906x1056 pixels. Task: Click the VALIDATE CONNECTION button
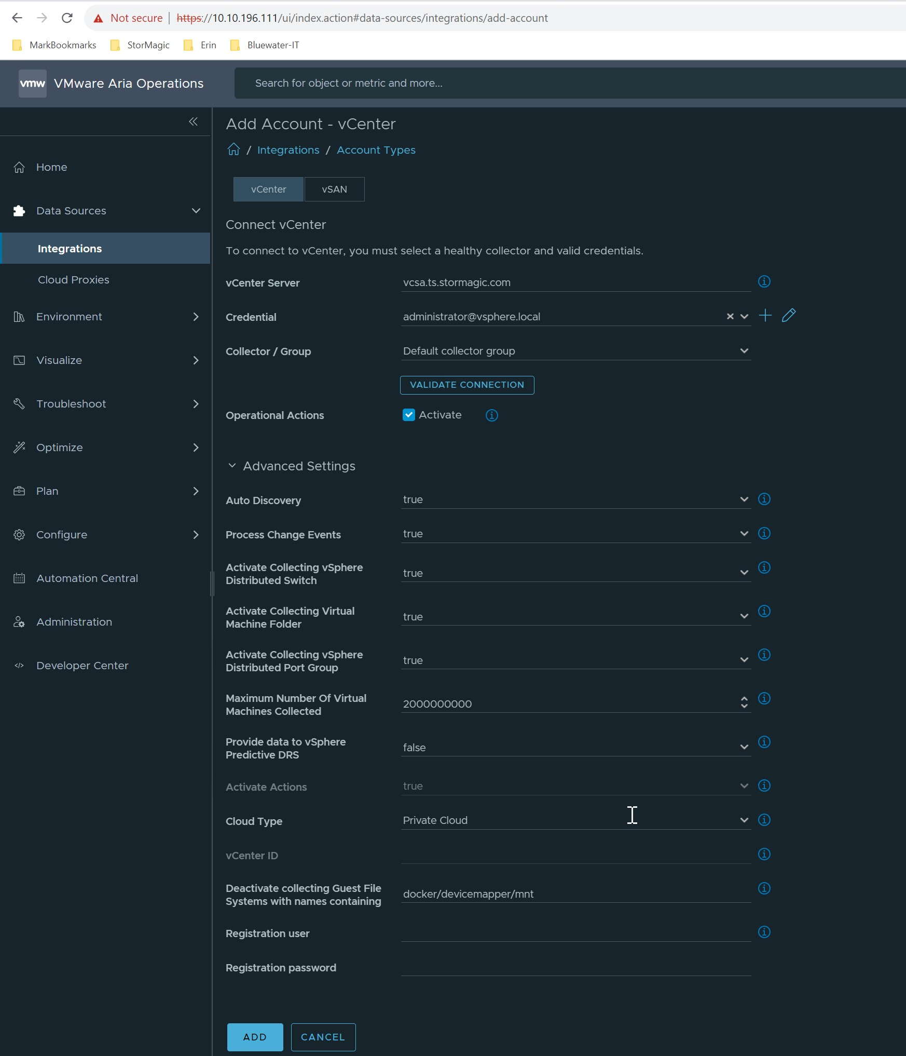(467, 385)
